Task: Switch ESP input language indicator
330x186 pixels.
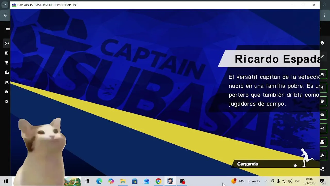Action: pyautogui.click(x=297, y=181)
